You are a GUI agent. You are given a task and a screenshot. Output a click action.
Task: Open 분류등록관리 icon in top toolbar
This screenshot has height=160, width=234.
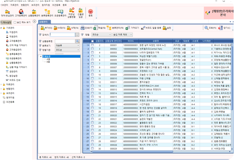coord(47,13)
